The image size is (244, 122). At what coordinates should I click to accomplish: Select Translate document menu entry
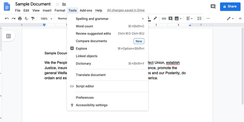[107, 75]
